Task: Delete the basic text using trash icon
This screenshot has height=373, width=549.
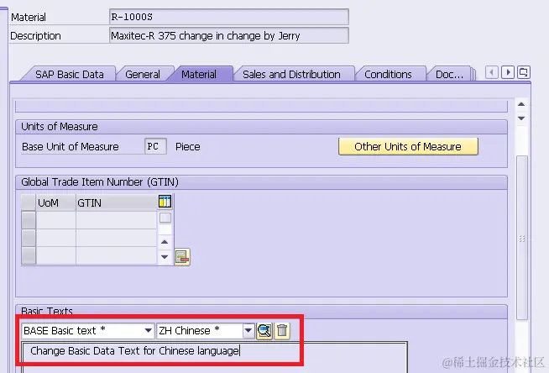Action: coord(282,331)
